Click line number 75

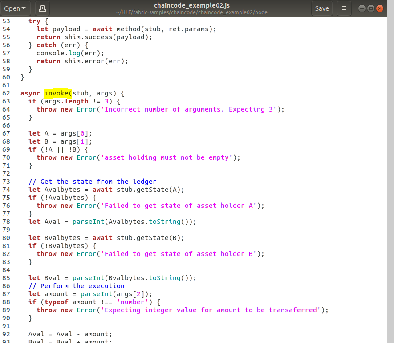click(x=6, y=198)
